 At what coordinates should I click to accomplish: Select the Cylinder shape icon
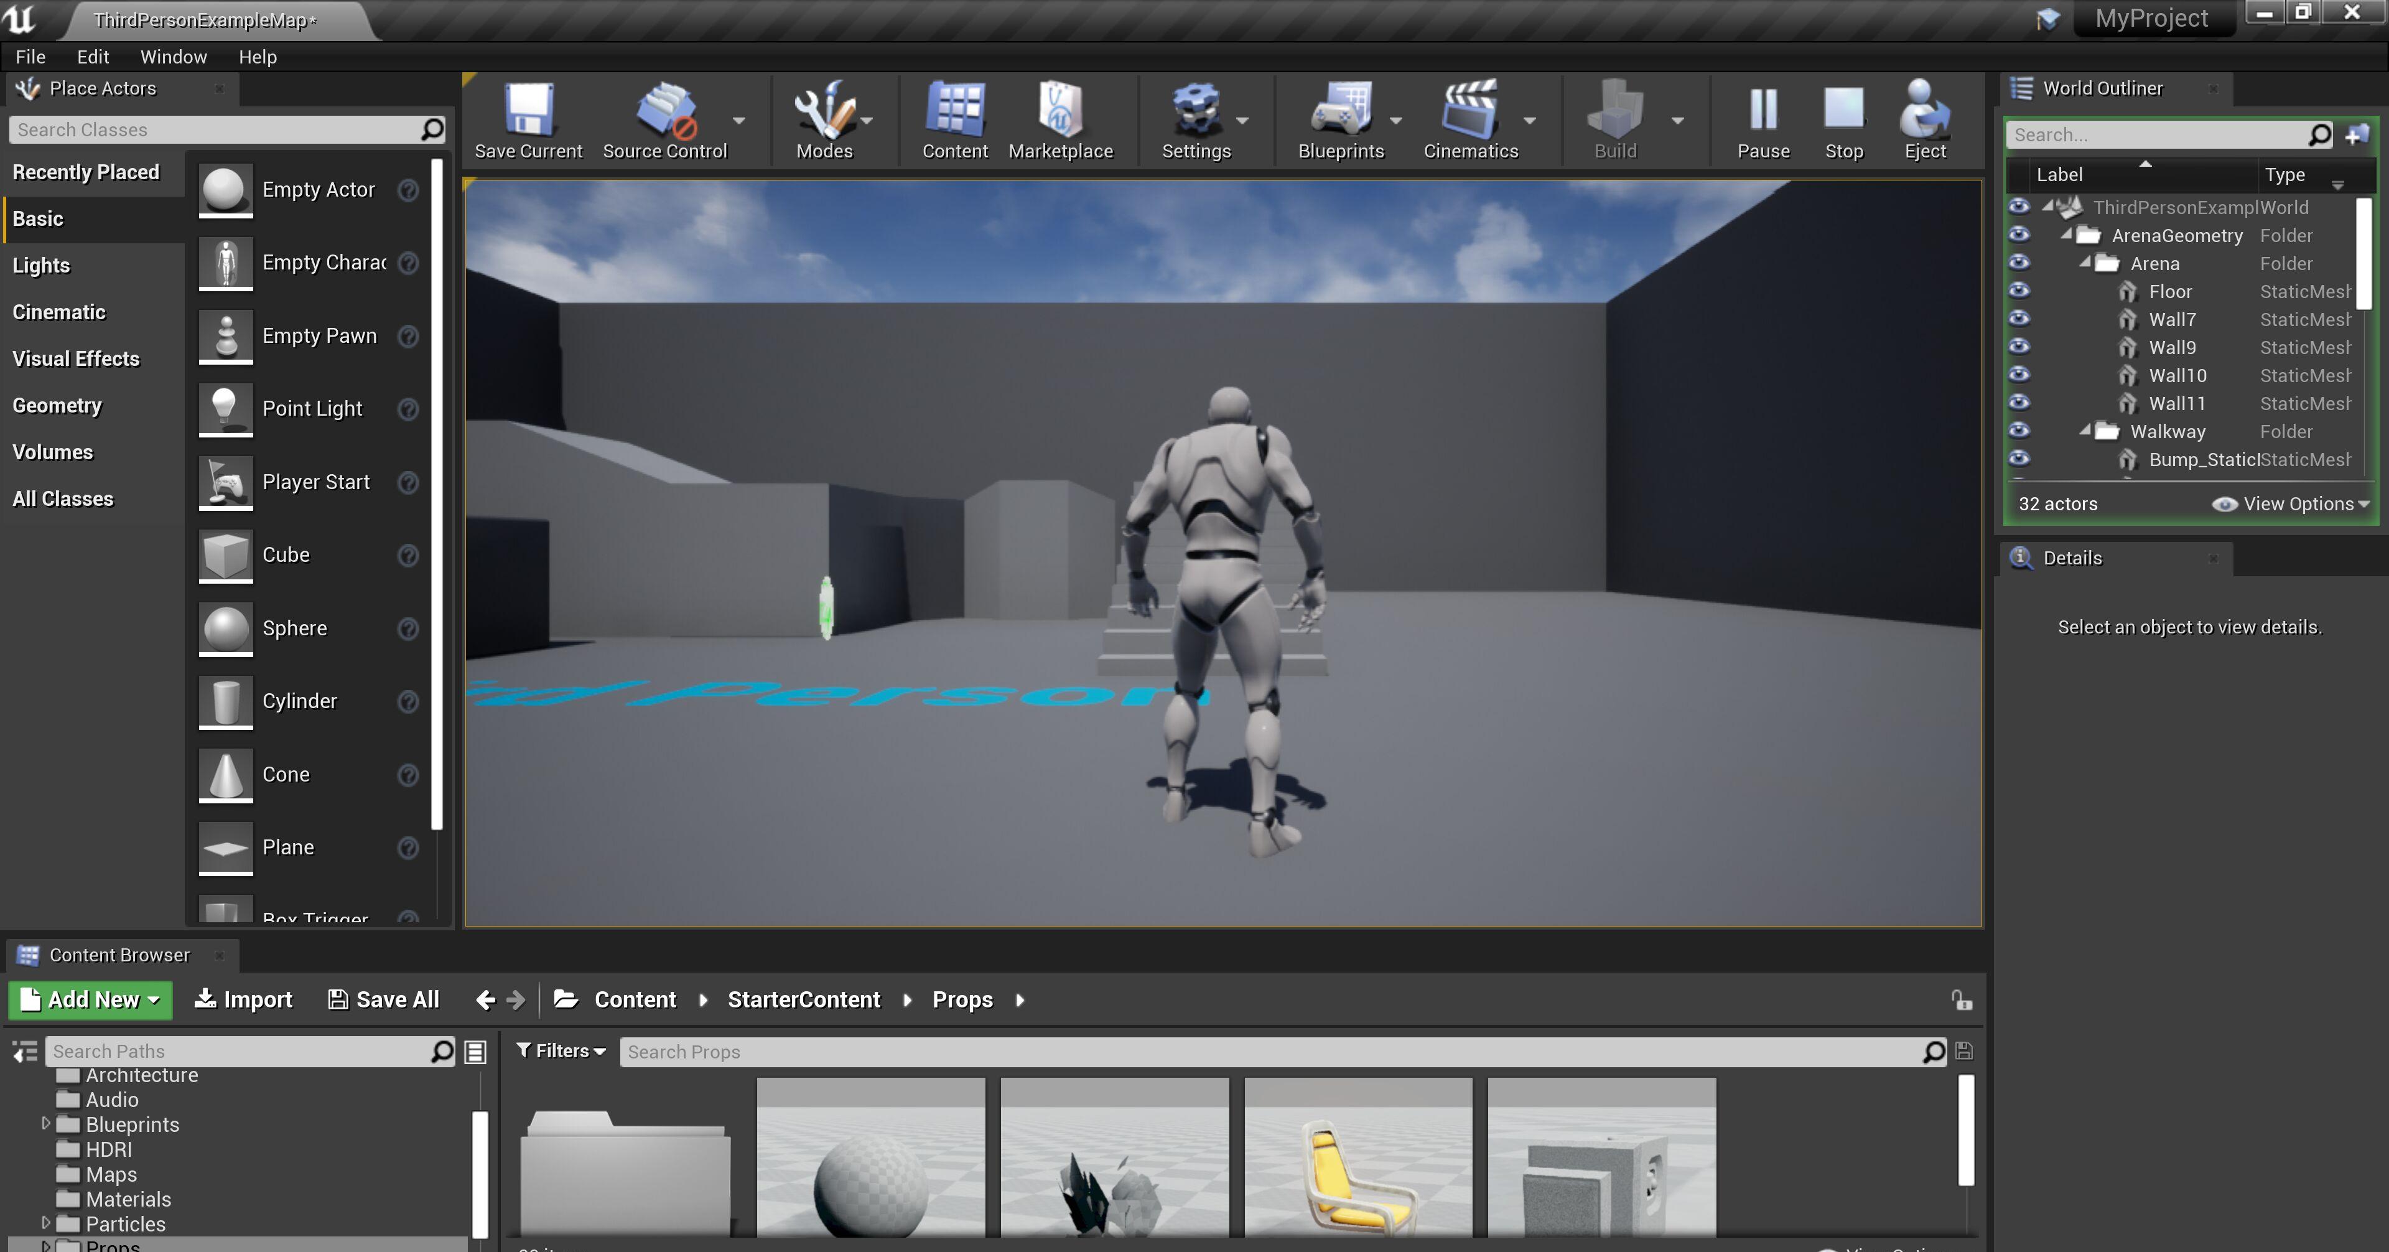[225, 702]
